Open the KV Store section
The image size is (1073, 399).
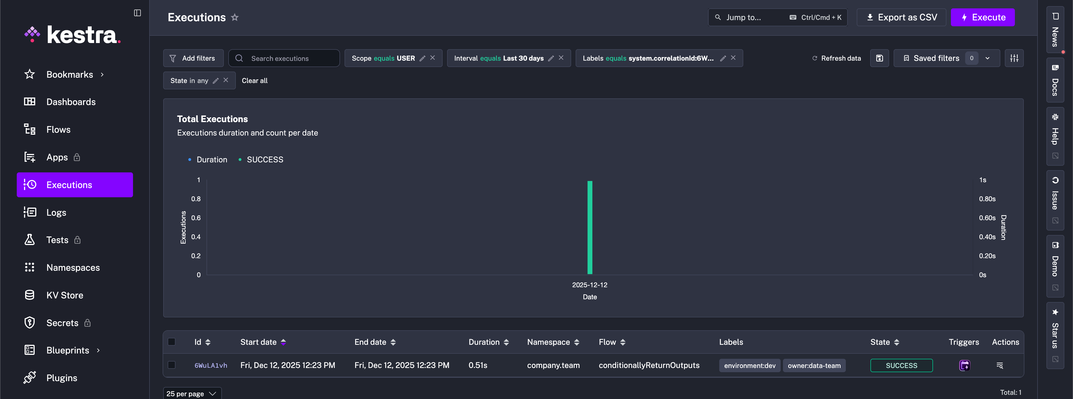tap(65, 295)
